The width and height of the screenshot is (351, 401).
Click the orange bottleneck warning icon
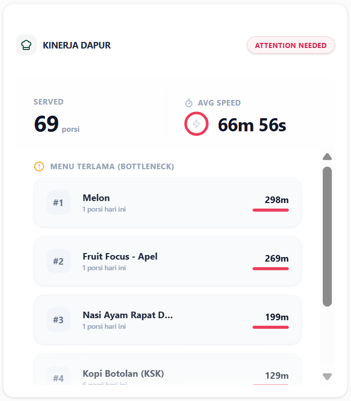(x=39, y=166)
